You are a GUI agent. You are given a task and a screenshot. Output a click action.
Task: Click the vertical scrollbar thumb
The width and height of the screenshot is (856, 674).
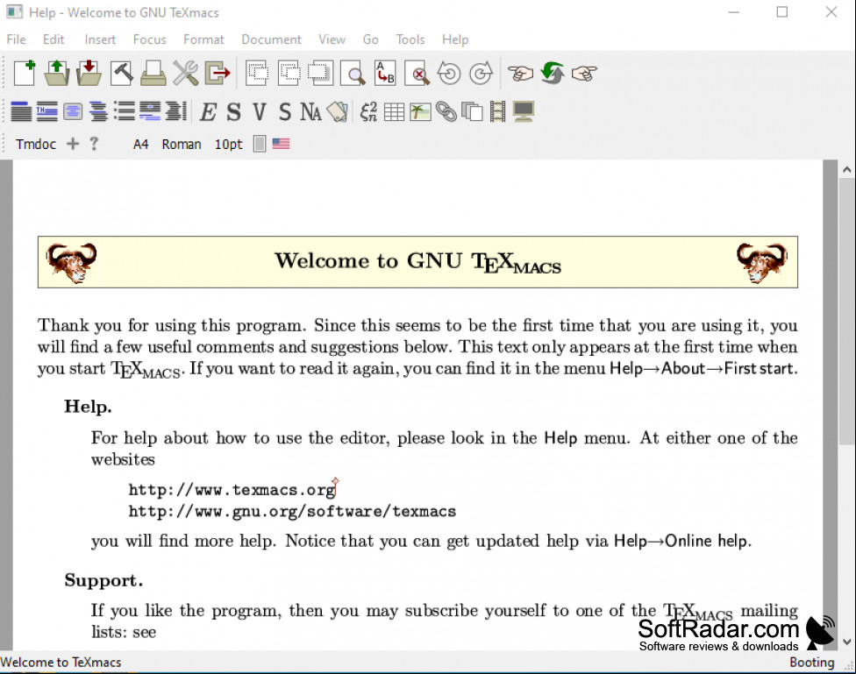coord(846,311)
